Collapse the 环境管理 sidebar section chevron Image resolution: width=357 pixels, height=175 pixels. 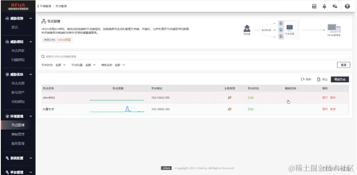click(x=31, y=116)
